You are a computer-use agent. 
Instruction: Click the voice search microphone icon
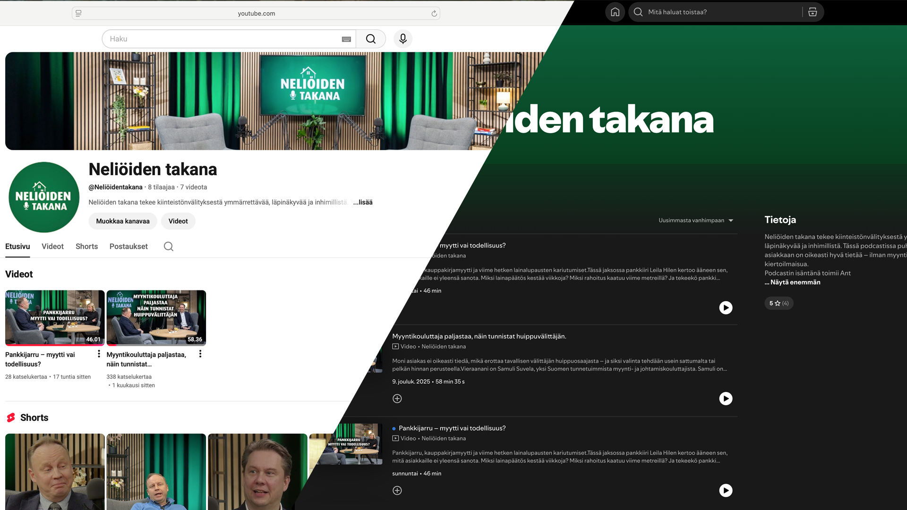(x=403, y=39)
